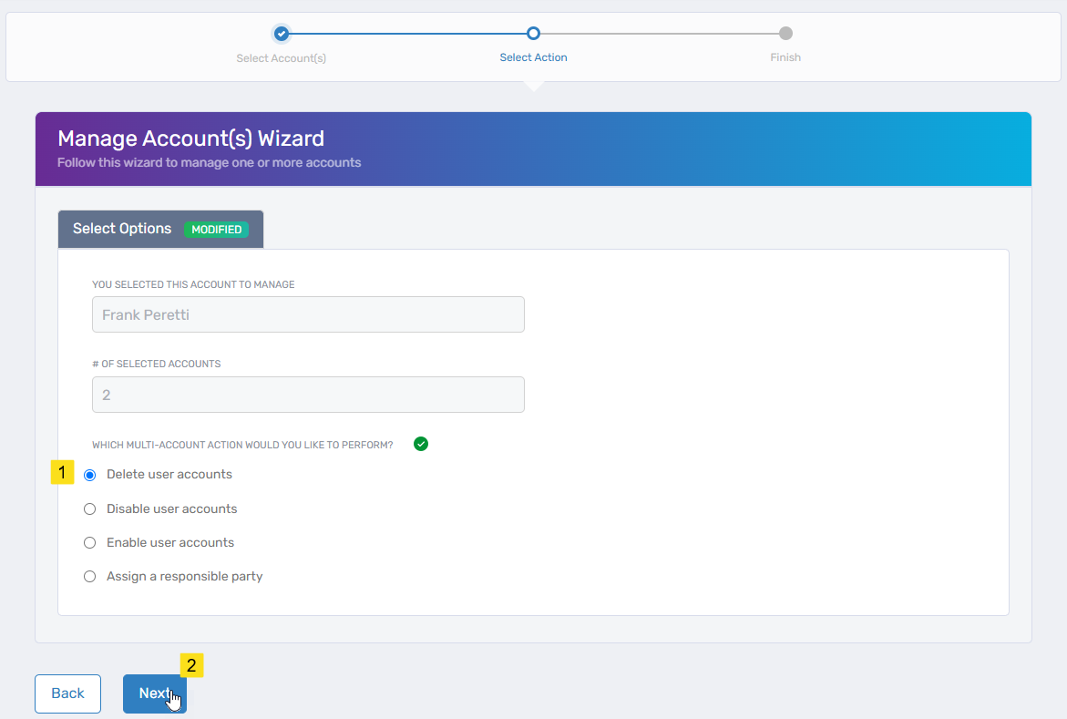
Task: Select the Delete user accounts radio button
Action: [90, 475]
